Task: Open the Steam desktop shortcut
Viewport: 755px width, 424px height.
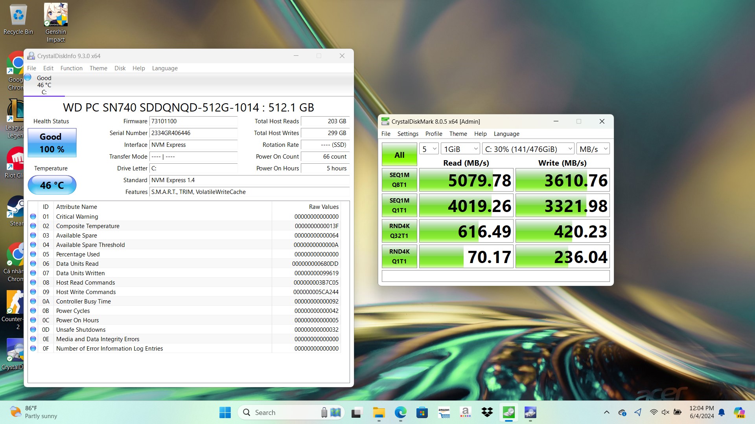Action: [15, 211]
